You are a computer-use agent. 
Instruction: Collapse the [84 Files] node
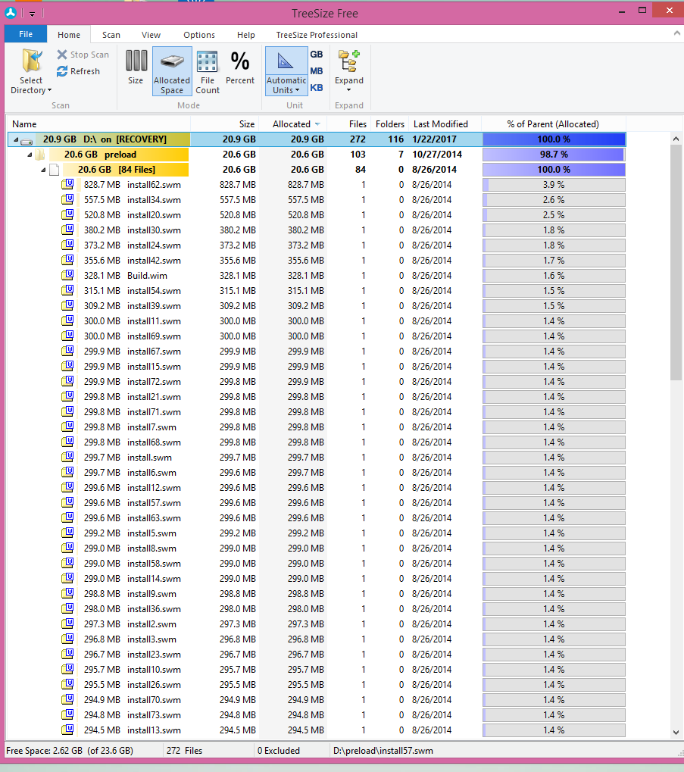point(43,170)
